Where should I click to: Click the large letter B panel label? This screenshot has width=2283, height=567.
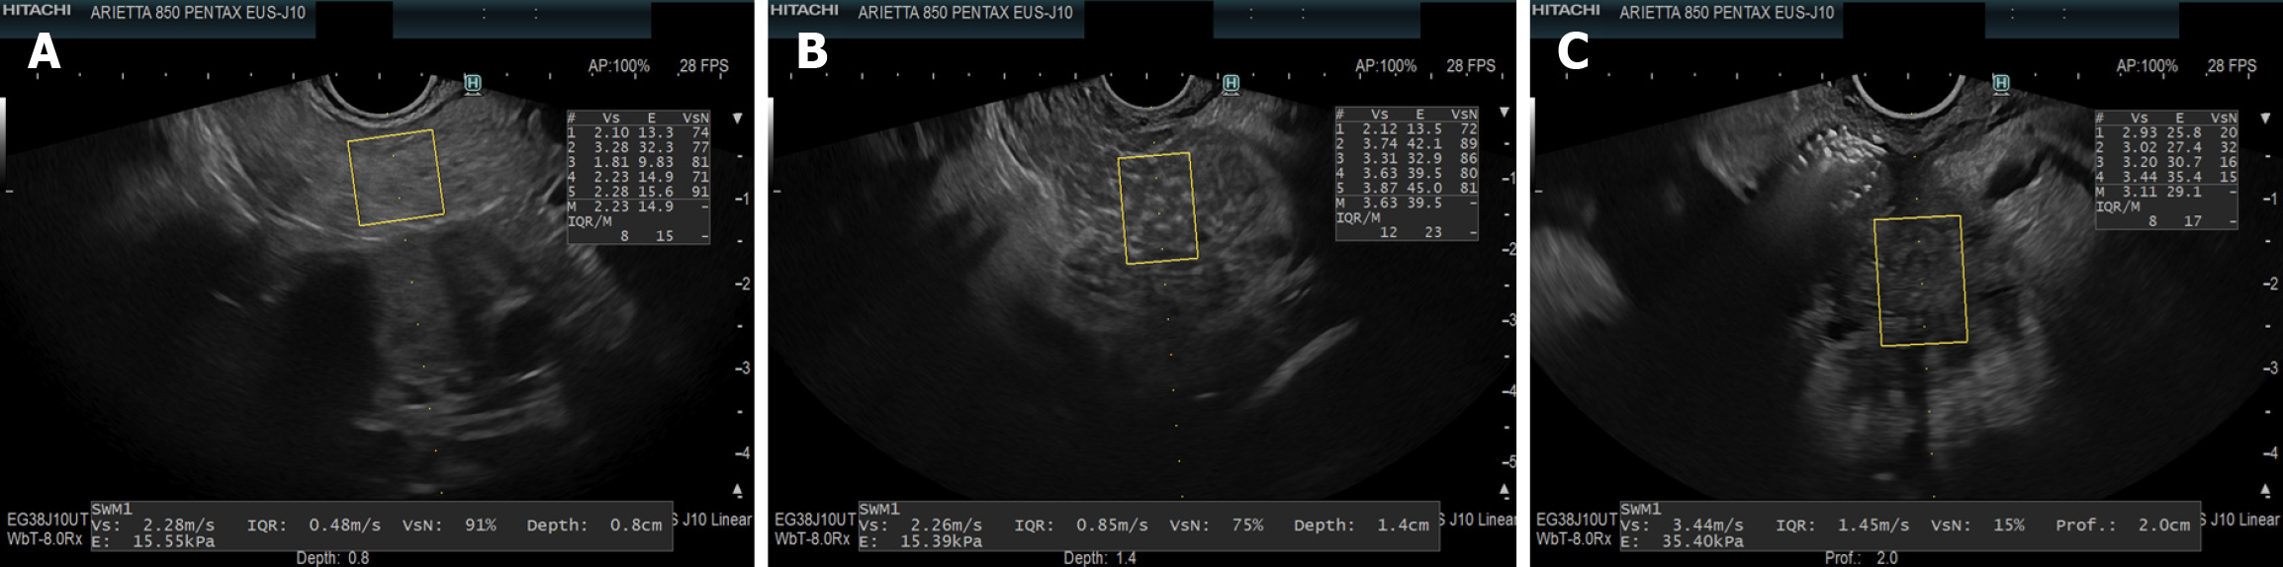coord(811,51)
